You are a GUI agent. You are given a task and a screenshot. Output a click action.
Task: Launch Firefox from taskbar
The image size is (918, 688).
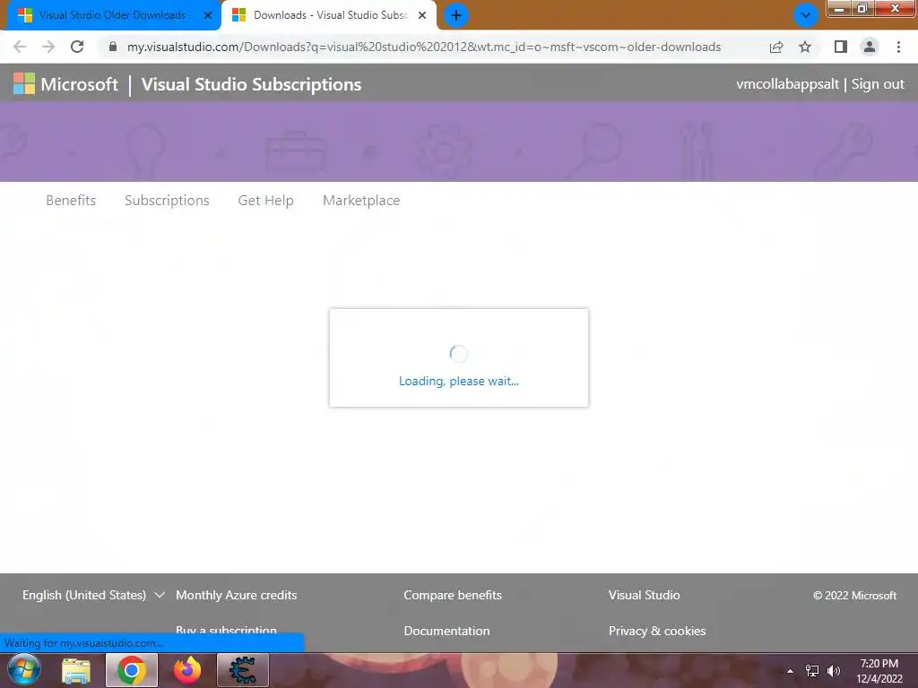pos(187,670)
